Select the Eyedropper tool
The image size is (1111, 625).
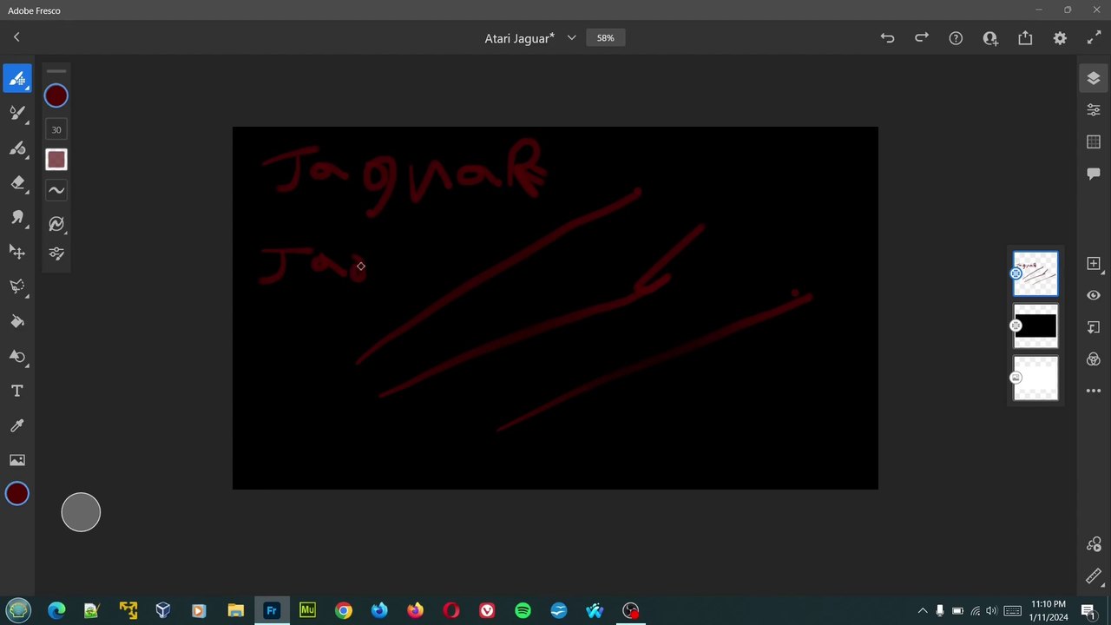tap(17, 426)
